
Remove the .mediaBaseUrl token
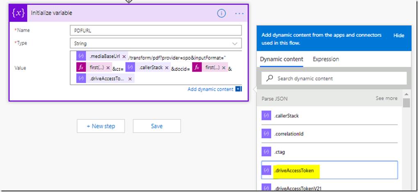(124, 56)
